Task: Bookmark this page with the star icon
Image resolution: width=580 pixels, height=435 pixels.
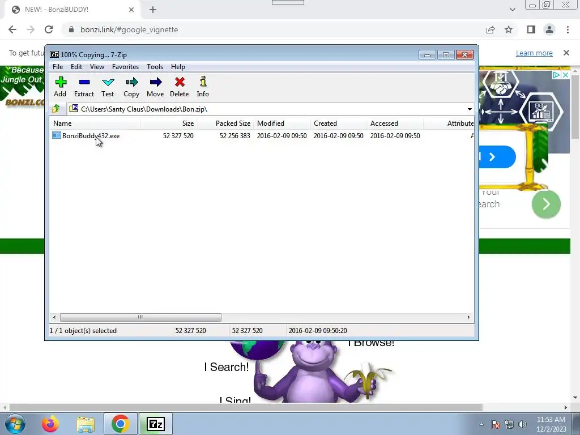Action: (x=509, y=29)
